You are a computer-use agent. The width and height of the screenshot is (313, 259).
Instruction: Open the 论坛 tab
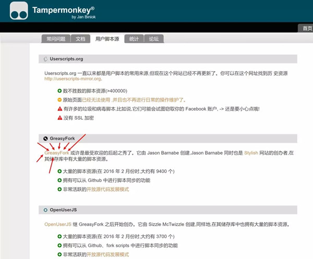154,39
